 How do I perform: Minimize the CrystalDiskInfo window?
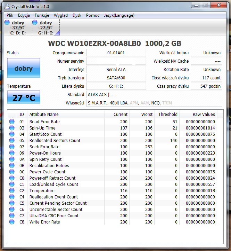click(196, 5)
